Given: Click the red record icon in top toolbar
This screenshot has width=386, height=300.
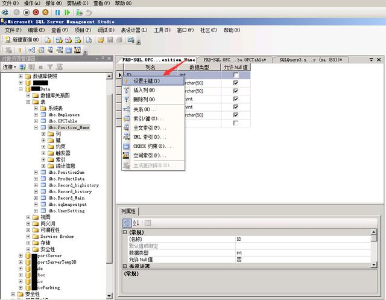Looking at the screenshot, I should click(36, 11).
